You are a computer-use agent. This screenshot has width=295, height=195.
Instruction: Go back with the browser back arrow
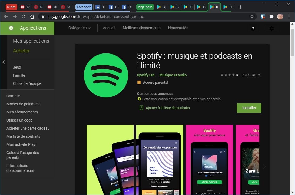point(6,16)
